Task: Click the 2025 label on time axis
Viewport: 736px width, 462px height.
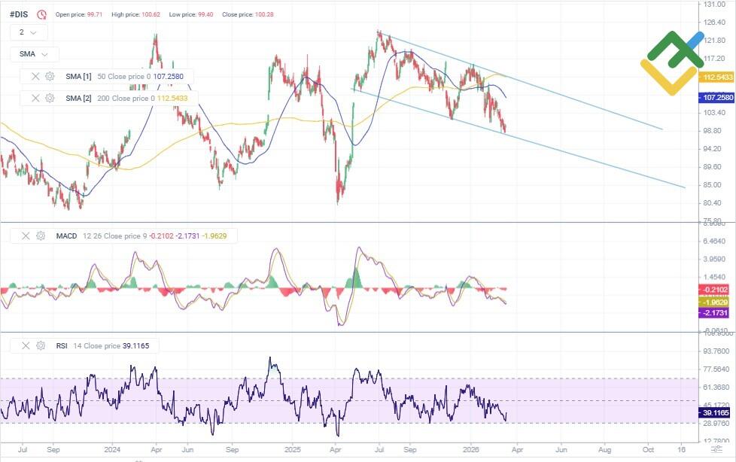Action: click(x=293, y=450)
